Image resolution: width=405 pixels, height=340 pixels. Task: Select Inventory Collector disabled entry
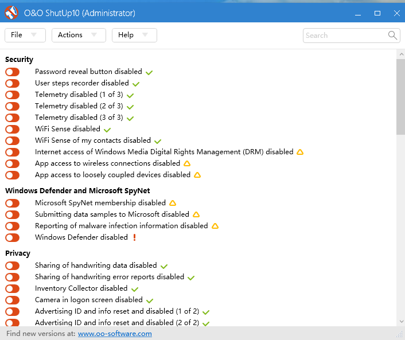(81, 288)
